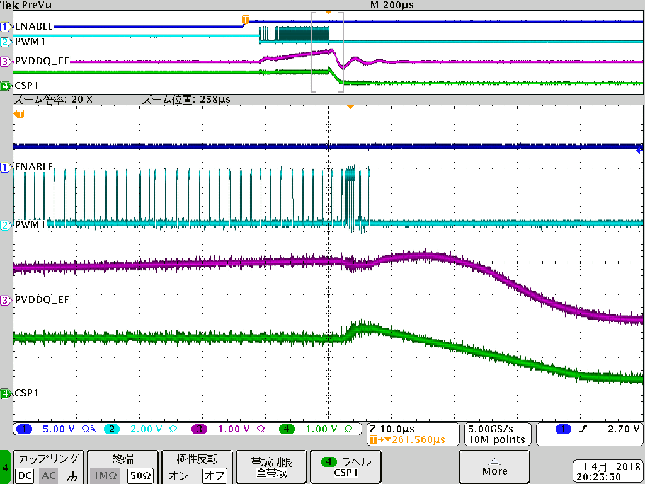Select DC coupling option
This screenshot has width=645, height=484.
pyautogui.click(x=25, y=476)
